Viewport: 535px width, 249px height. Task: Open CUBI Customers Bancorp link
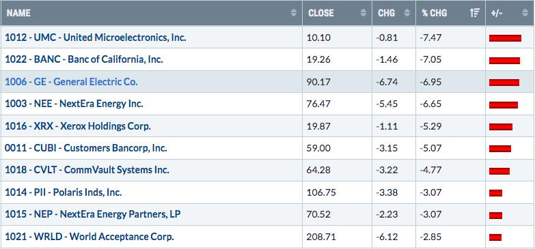pos(86,148)
